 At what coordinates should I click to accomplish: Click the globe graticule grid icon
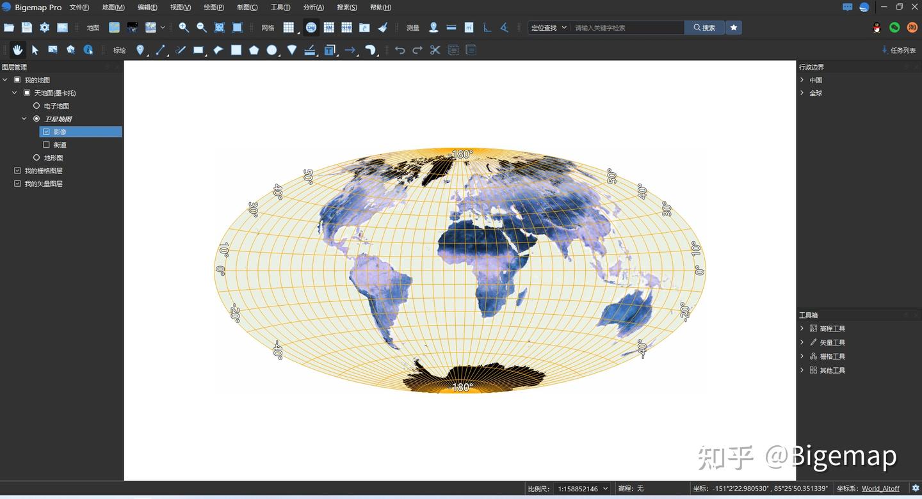[x=311, y=28]
